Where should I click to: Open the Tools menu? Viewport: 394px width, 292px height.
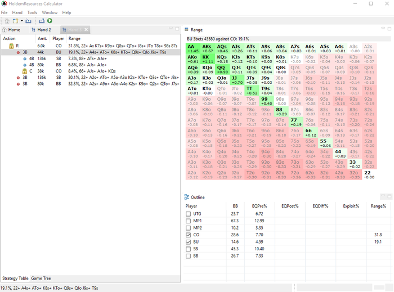tap(32, 12)
